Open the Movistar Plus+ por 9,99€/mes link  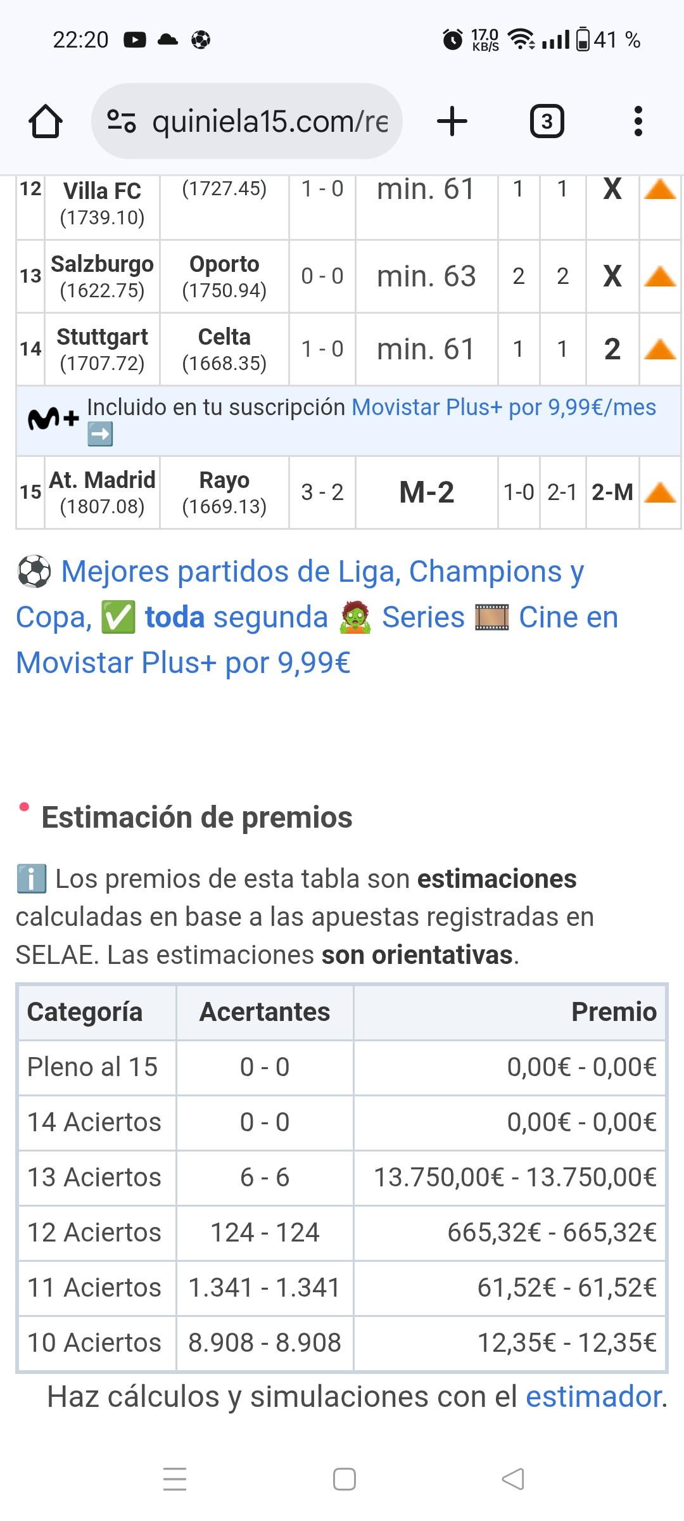point(503,408)
